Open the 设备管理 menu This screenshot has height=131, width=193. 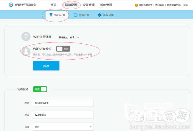89,5
